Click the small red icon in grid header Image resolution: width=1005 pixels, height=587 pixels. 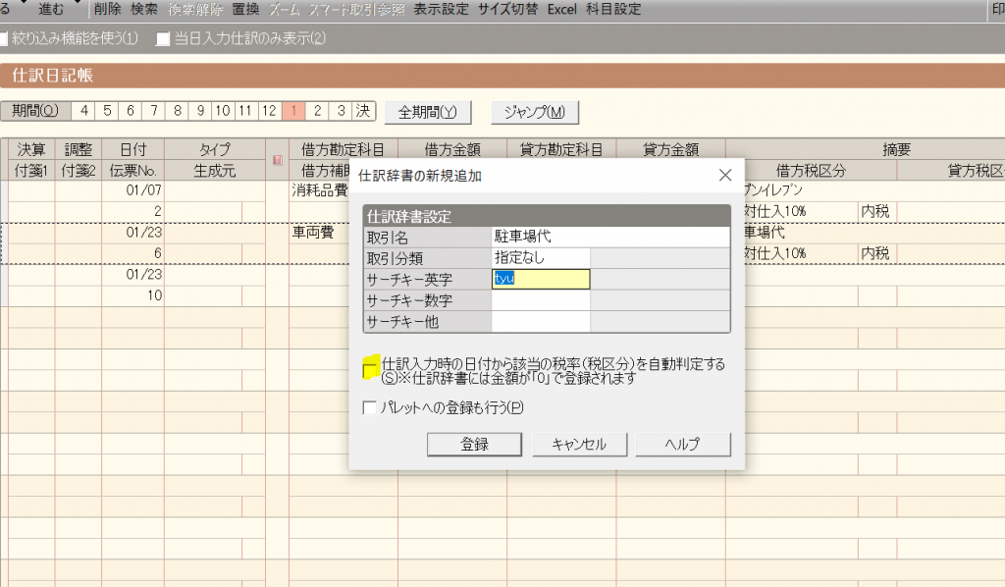(x=276, y=159)
